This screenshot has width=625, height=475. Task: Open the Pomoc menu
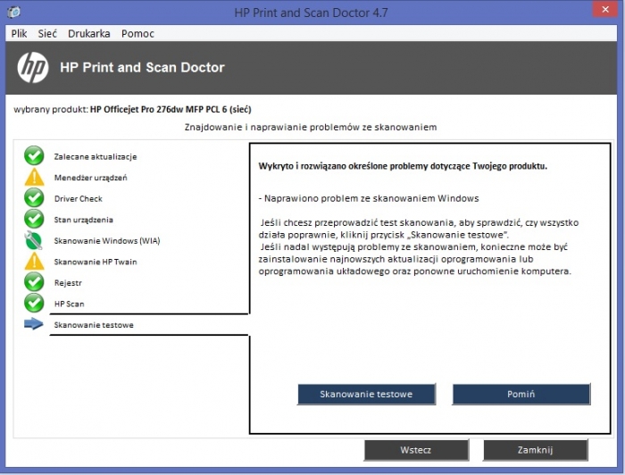tap(137, 33)
